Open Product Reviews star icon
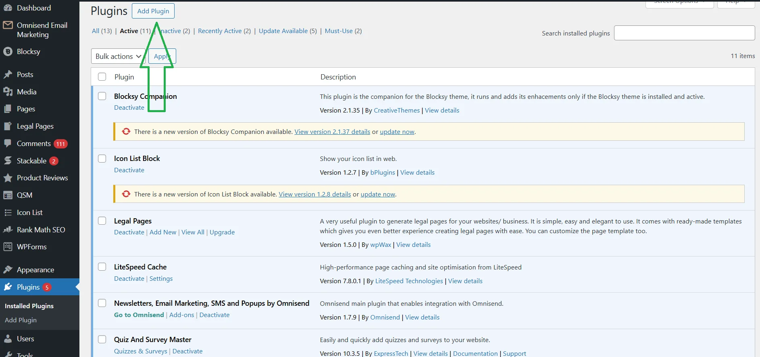 point(8,178)
